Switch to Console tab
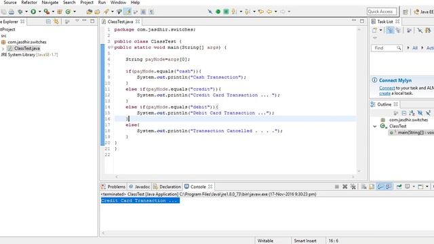 point(198,187)
